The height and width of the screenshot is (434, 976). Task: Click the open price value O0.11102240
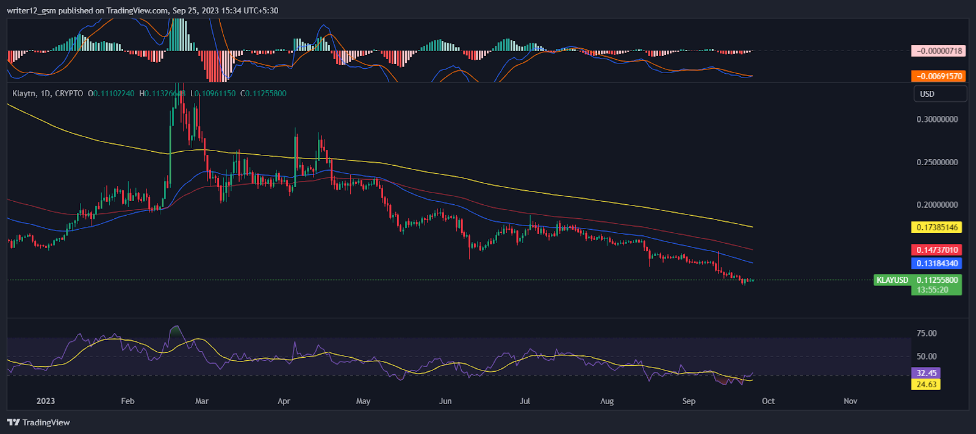coord(111,94)
